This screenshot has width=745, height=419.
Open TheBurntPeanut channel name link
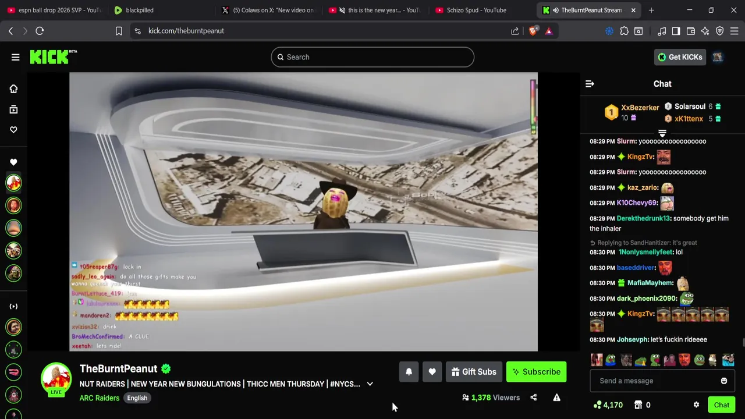click(x=119, y=369)
